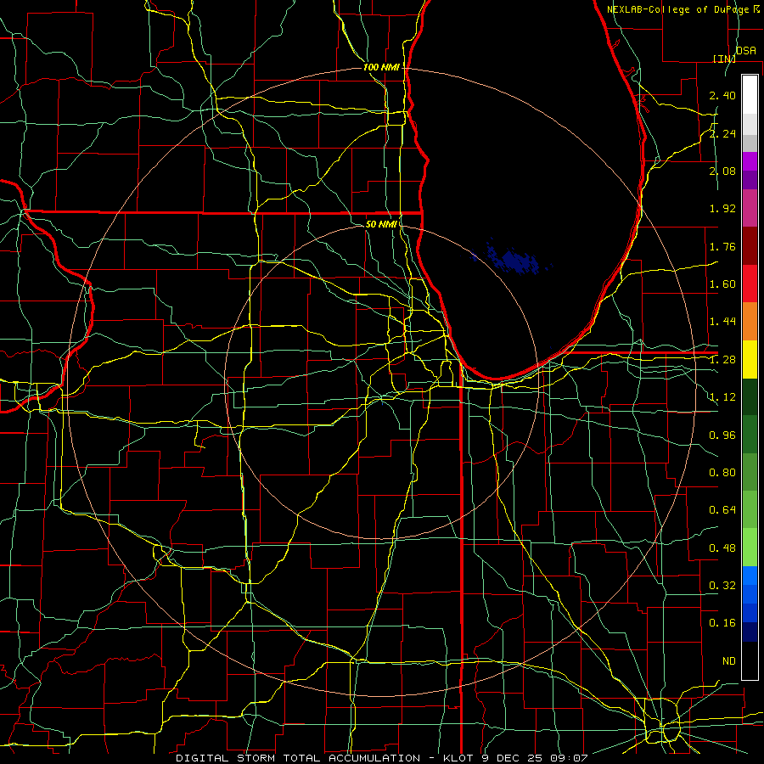Select the 1.76 legend value
Viewport: 764px width, 764px height.
point(722,246)
